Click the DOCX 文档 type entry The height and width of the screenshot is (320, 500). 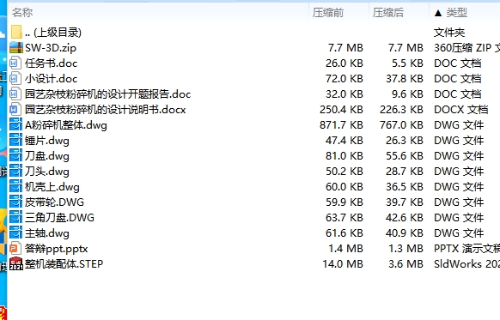coord(460,110)
